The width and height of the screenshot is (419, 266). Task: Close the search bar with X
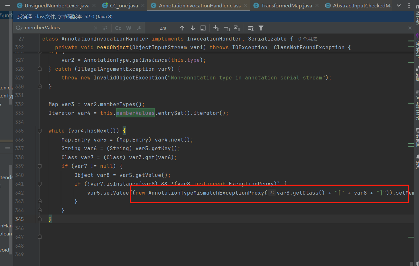[x=410, y=28]
